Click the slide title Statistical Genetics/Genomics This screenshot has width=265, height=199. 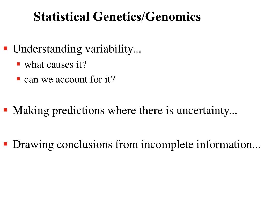pos(117,17)
